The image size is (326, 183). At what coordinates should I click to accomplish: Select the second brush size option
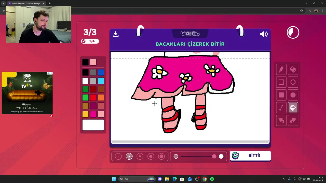129,156
